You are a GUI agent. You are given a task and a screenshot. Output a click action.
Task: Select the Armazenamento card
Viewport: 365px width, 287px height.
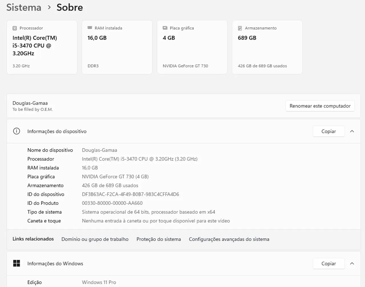(267, 47)
